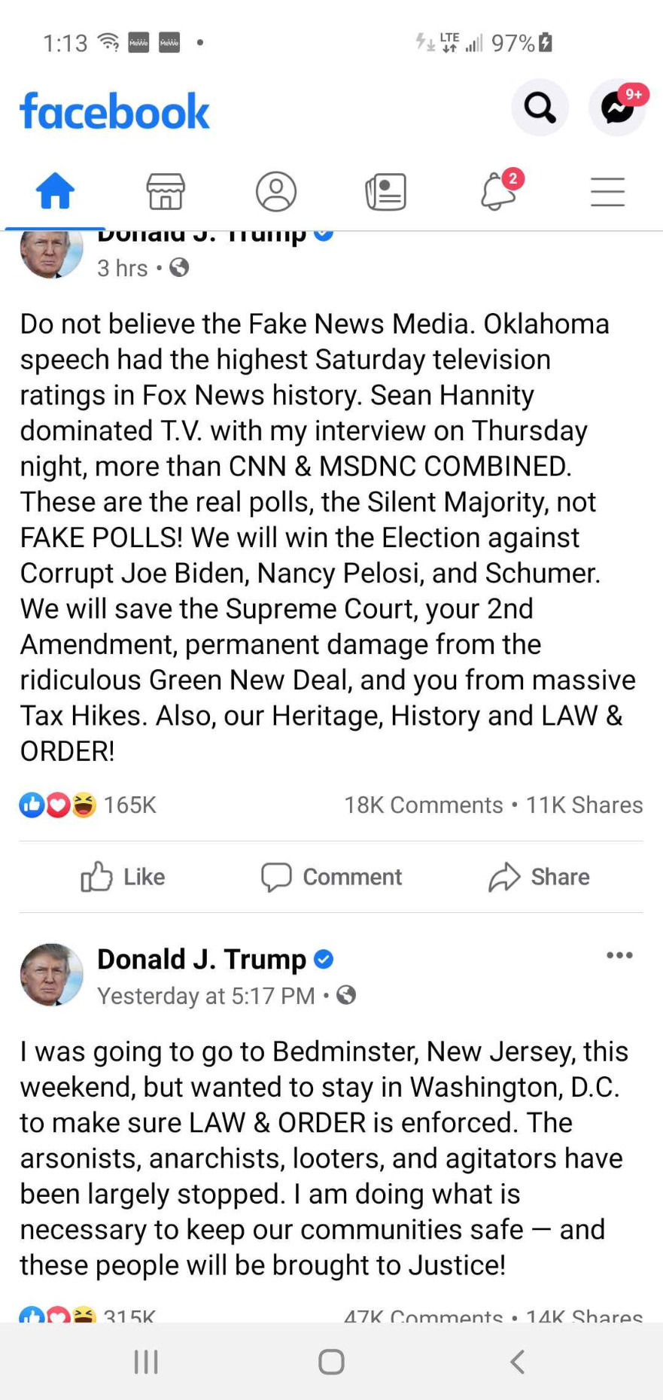This screenshot has height=1400, width=663.
Task: Open the hamburger menu
Action: coord(607,191)
